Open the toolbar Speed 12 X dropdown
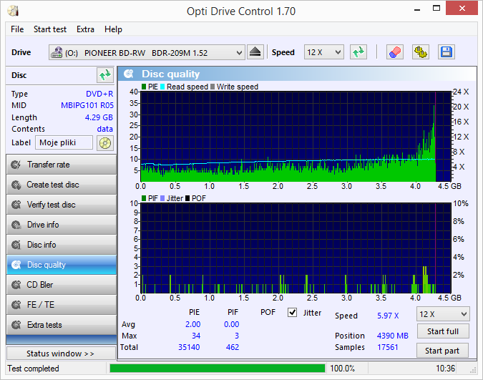This screenshot has width=483, height=380. [323, 52]
